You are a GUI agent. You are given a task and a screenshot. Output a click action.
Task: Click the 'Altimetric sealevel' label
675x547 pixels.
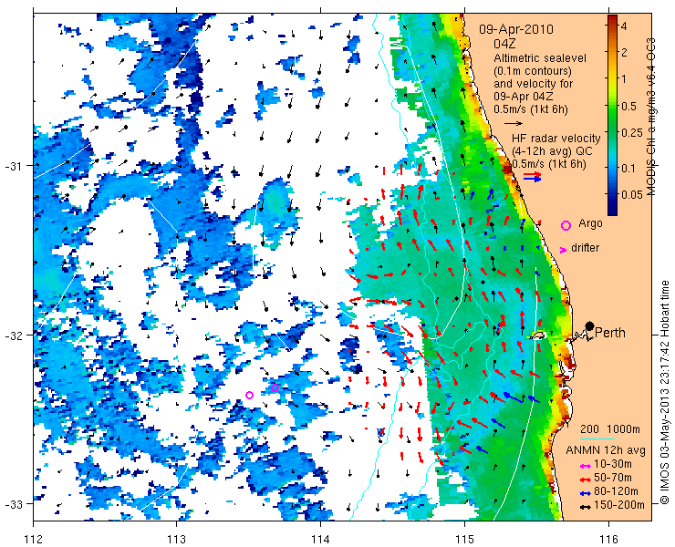[x=540, y=58]
